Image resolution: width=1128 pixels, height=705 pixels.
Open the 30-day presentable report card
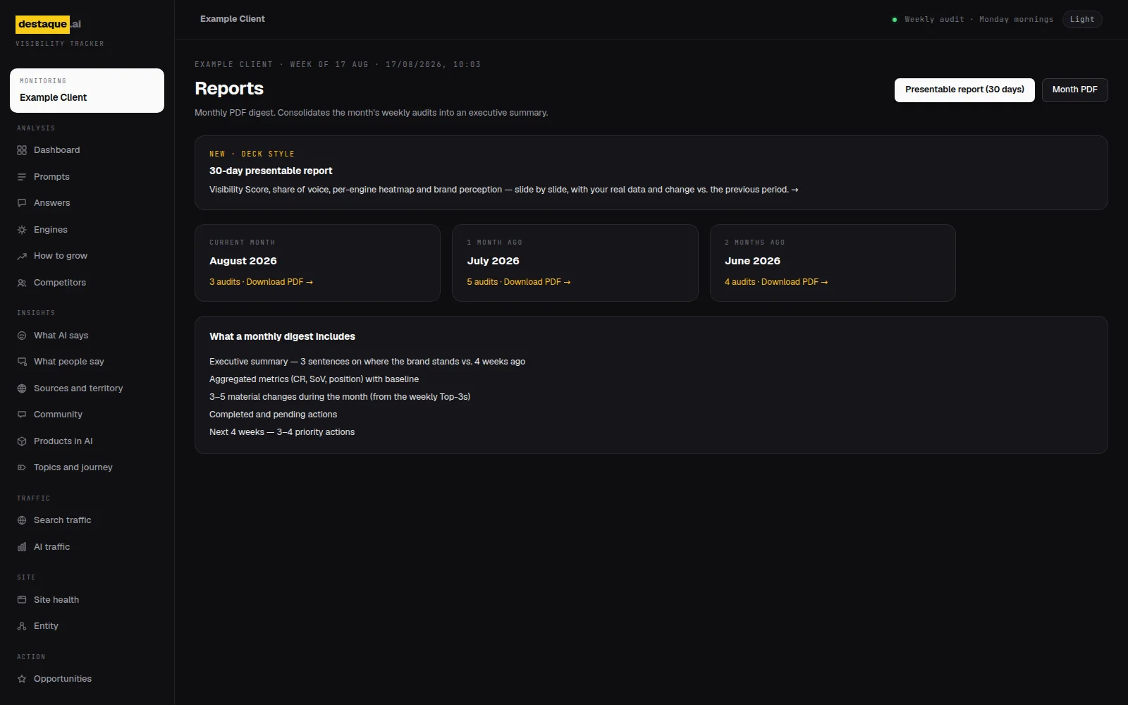click(651, 173)
